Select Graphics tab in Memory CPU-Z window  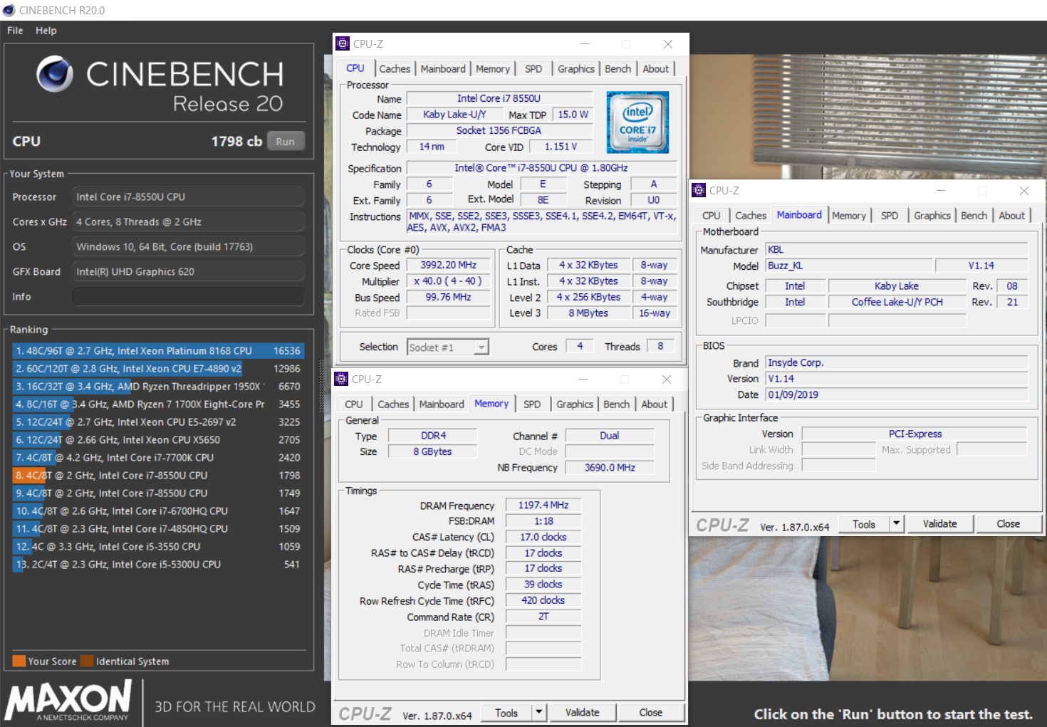[x=575, y=404]
